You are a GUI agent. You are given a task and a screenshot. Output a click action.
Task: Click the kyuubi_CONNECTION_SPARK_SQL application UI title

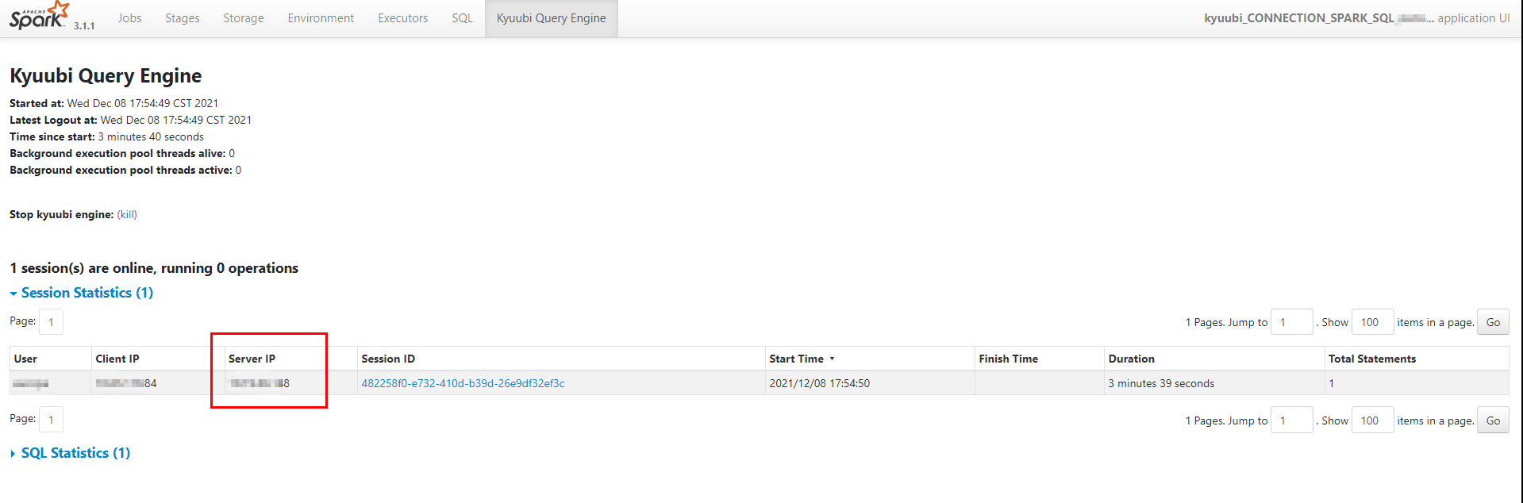coord(1356,18)
